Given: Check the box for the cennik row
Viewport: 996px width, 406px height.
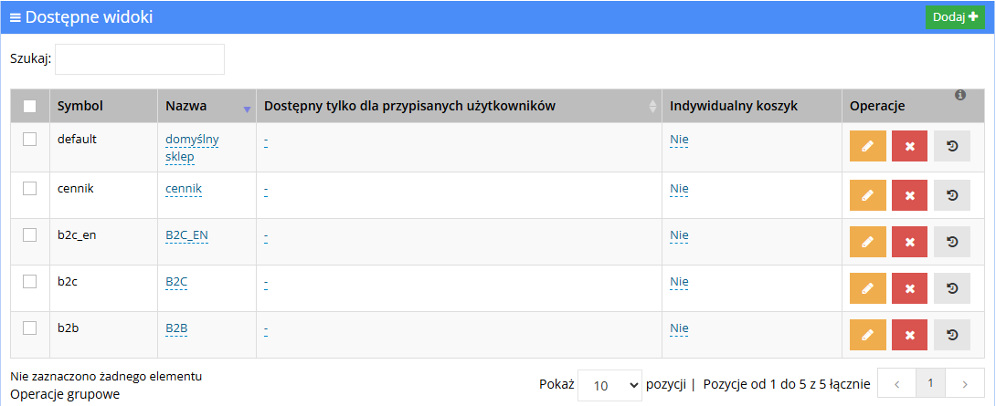Looking at the screenshot, I should [x=30, y=189].
